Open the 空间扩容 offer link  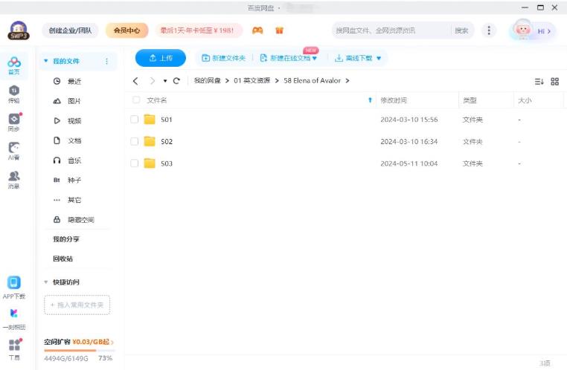click(x=79, y=342)
